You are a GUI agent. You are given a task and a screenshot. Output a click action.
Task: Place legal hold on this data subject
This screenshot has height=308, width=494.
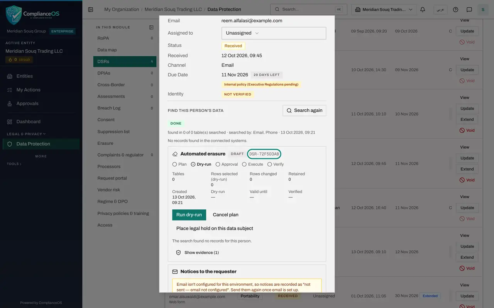(x=215, y=228)
